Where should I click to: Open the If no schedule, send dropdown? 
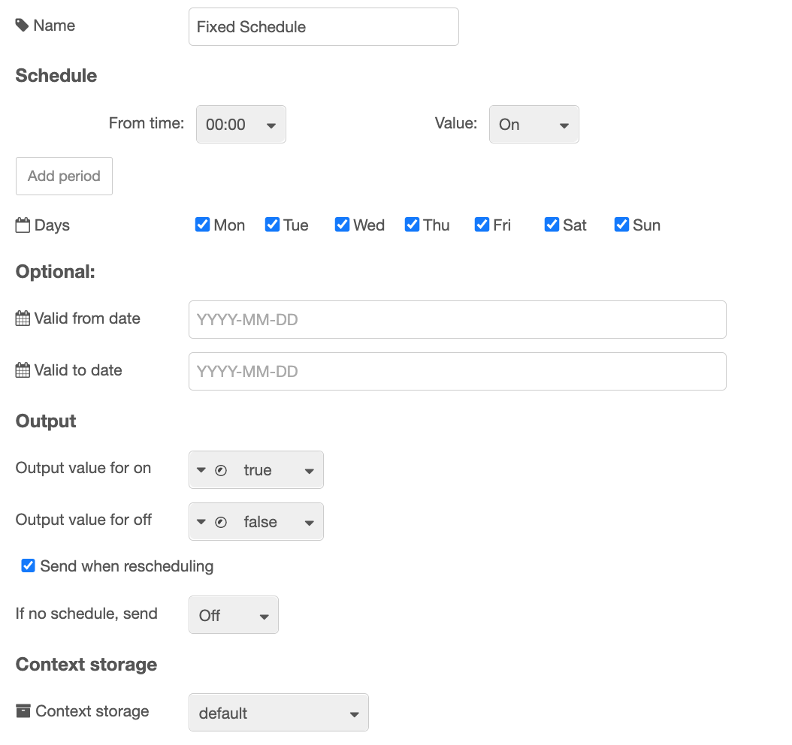[234, 615]
